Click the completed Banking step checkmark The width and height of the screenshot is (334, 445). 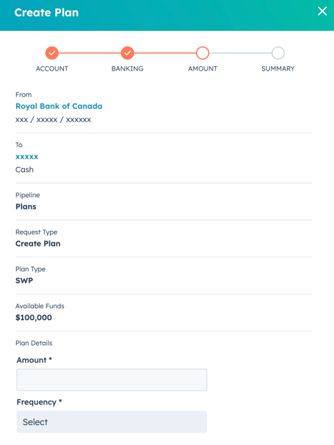127,53
